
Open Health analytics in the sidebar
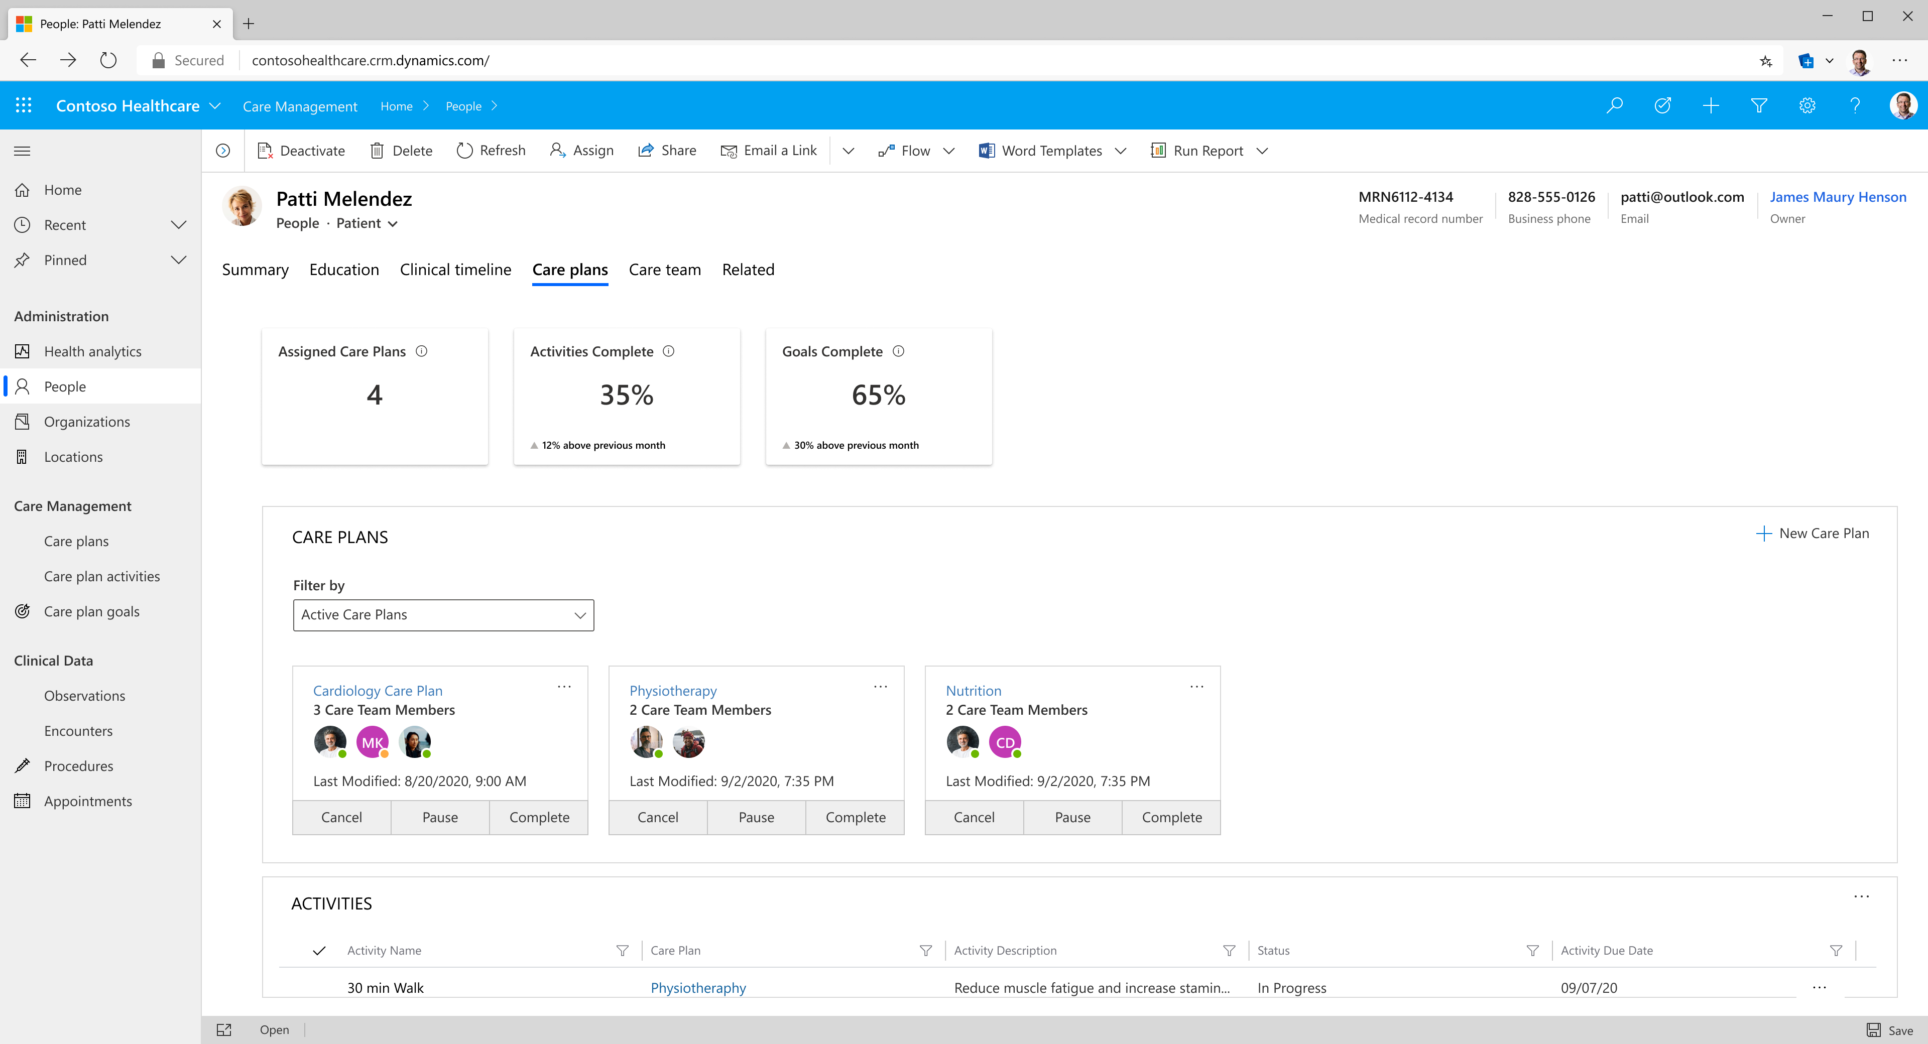92,350
